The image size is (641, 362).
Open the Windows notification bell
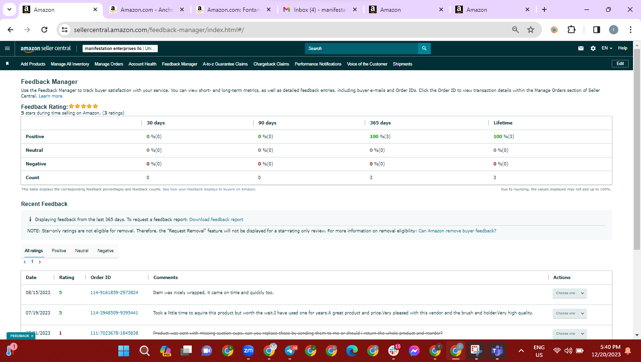point(627,351)
